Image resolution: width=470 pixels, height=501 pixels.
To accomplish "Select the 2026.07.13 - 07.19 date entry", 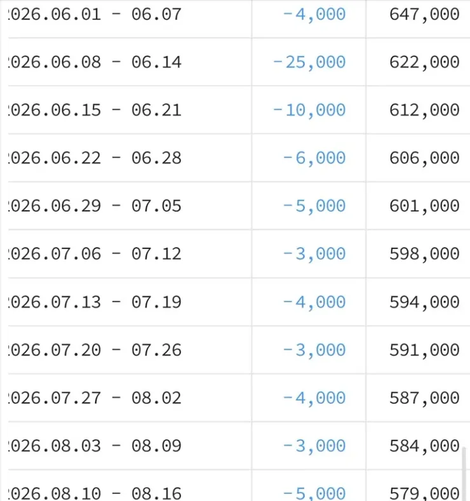I will (x=95, y=302).
